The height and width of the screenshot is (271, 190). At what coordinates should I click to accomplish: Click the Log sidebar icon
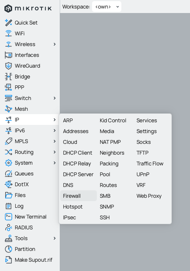click(9, 206)
